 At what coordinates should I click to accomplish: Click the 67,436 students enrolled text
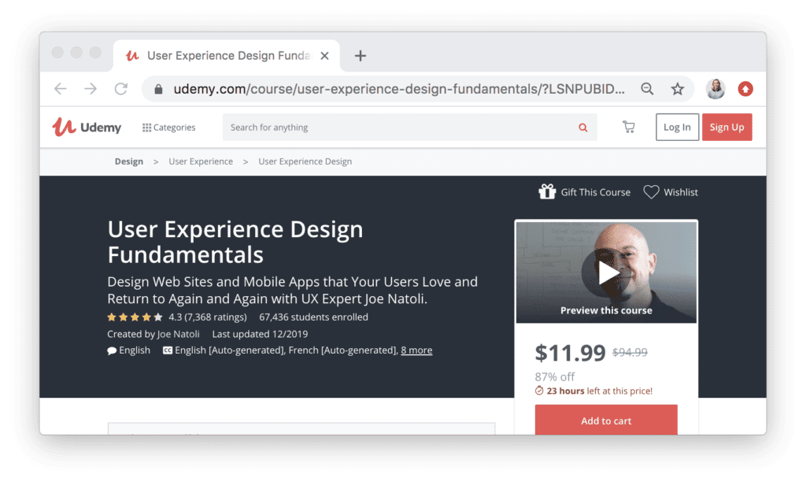pos(313,317)
